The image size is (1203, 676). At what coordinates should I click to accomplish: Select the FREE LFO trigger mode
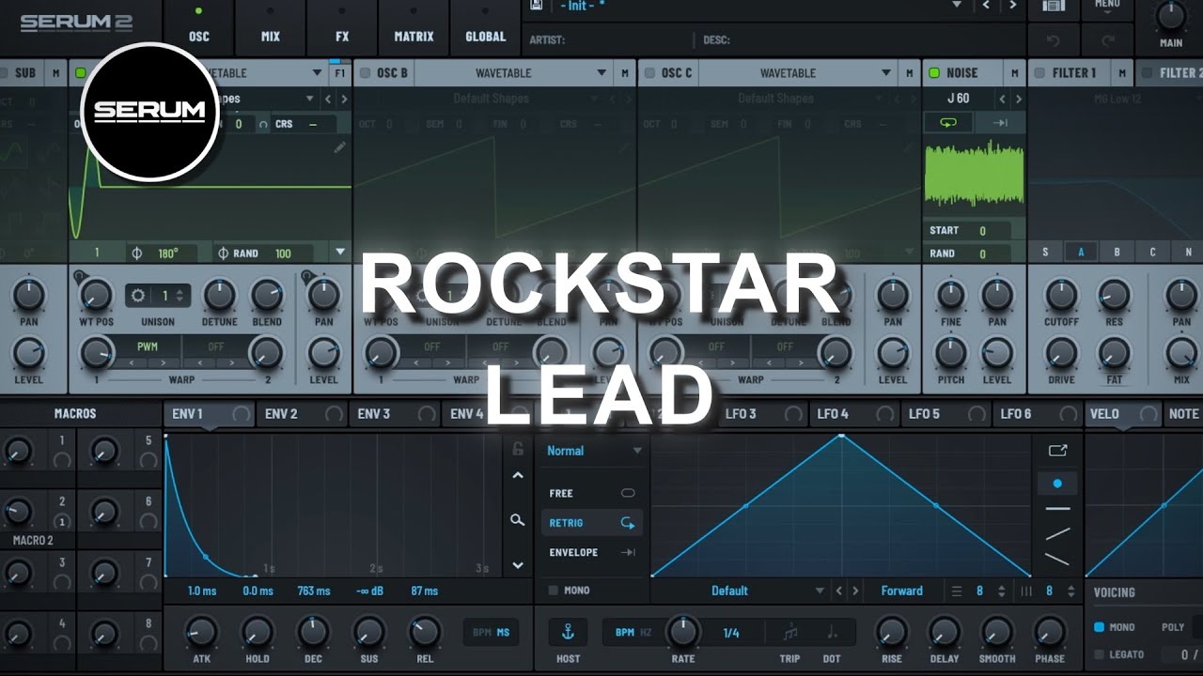[x=592, y=493]
